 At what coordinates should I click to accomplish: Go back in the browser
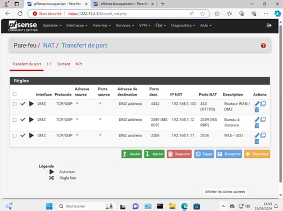click(8, 14)
